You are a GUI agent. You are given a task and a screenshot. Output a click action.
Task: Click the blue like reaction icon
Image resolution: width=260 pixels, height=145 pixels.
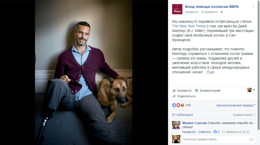[174, 105]
